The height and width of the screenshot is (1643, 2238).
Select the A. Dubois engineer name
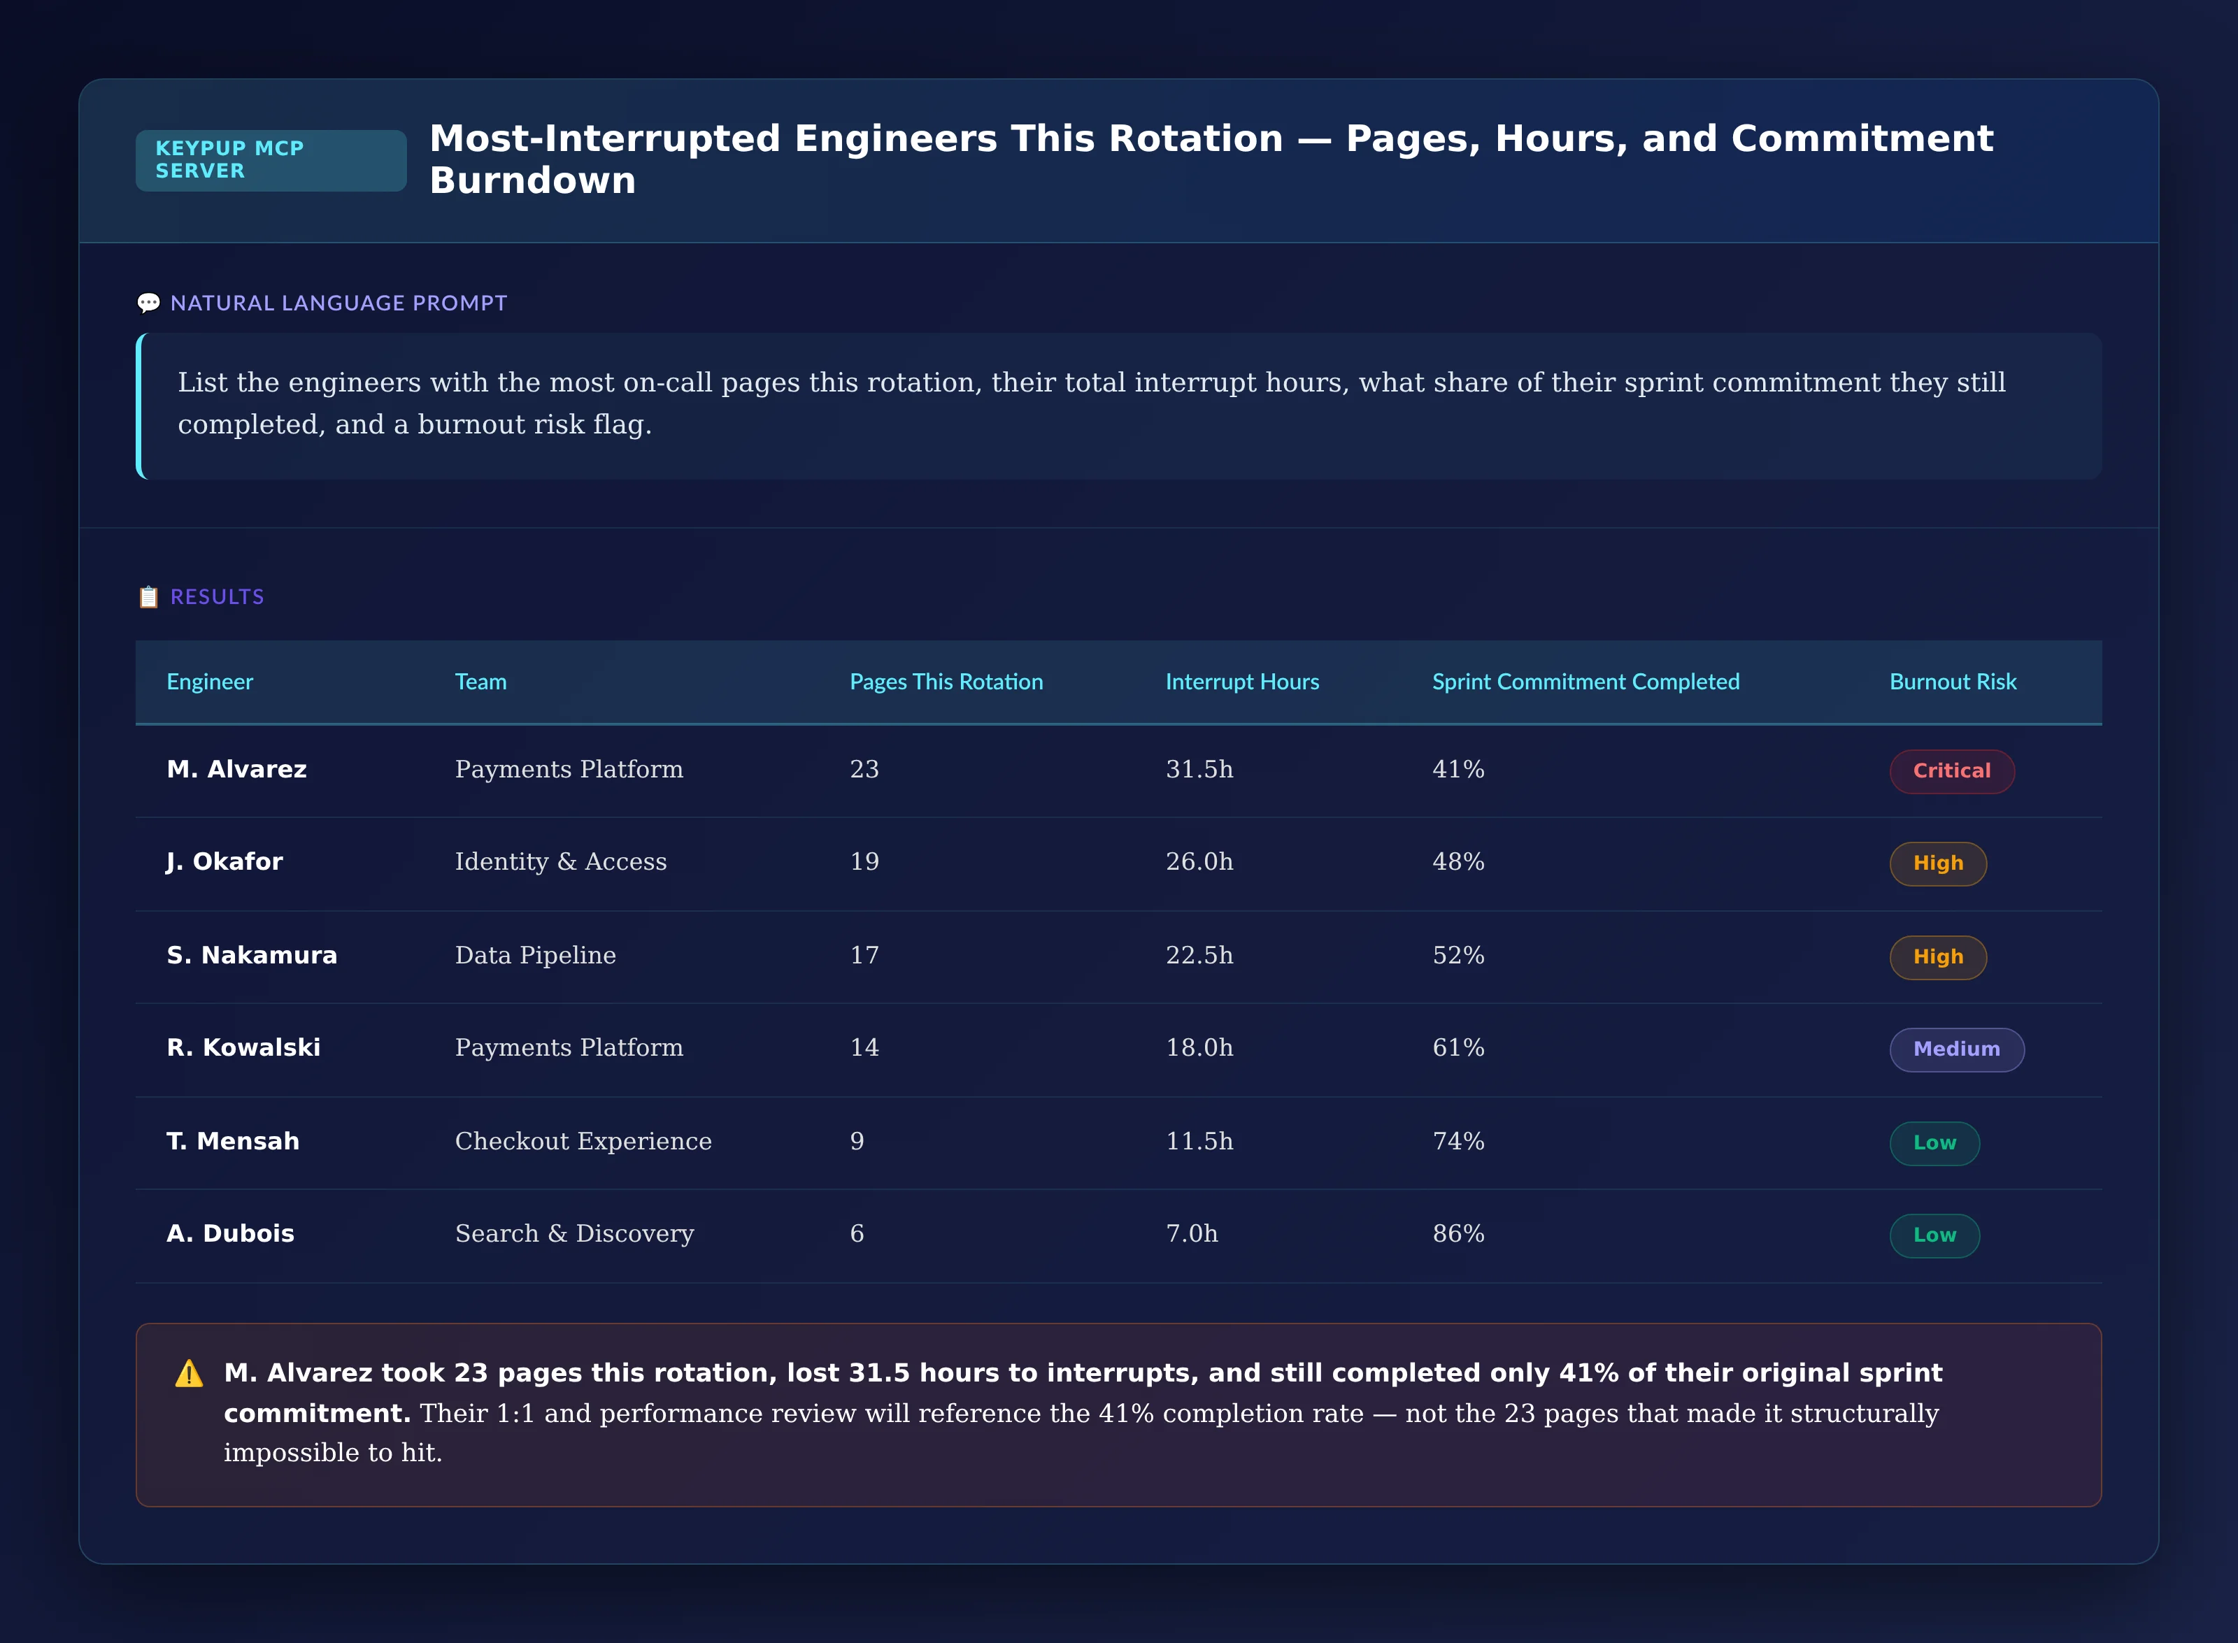coord(231,1234)
